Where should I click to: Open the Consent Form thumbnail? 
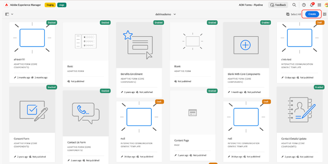click(x=32, y=110)
